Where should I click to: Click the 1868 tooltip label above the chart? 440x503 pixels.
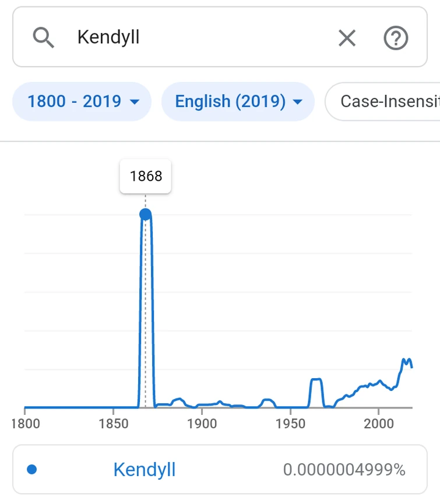click(145, 176)
